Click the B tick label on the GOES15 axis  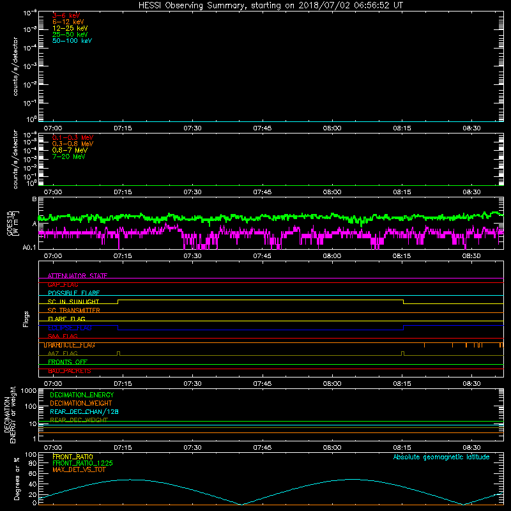(x=34, y=199)
